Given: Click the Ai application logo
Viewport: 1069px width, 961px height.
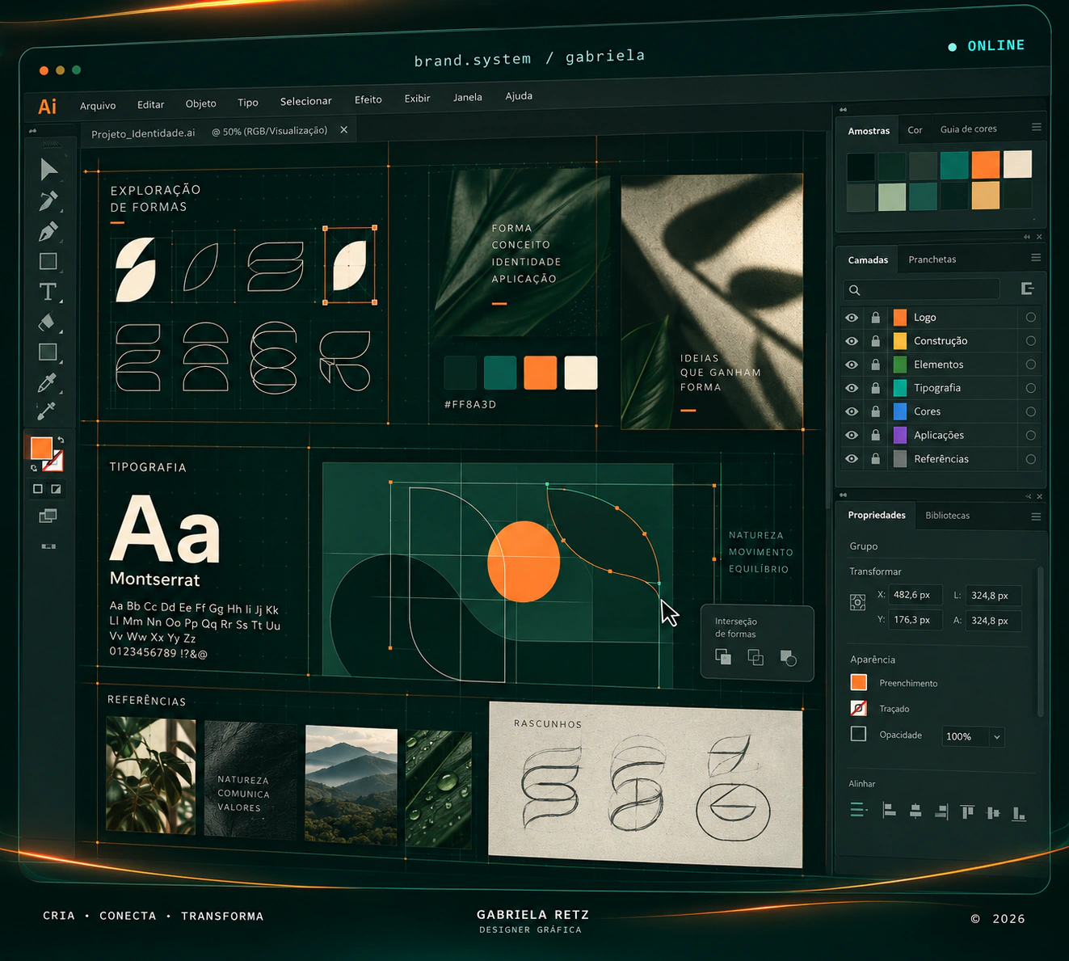Looking at the screenshot, I should coord(48,107).
